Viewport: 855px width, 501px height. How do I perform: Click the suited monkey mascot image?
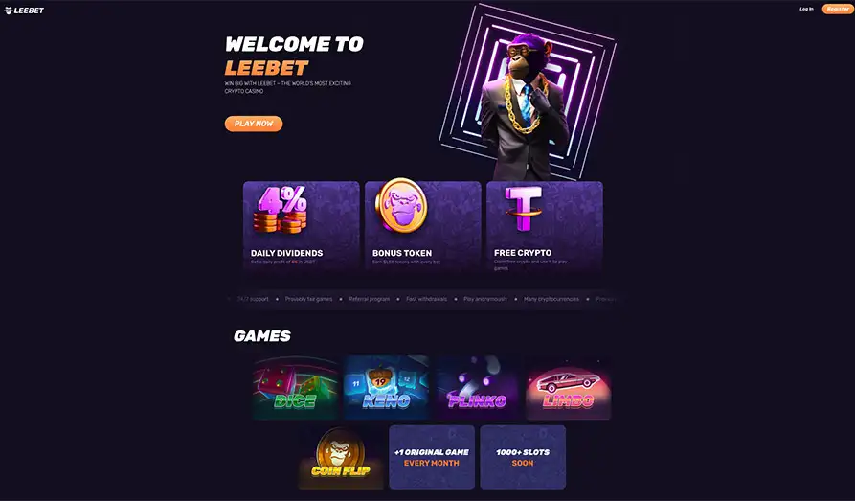pos(523,106)
